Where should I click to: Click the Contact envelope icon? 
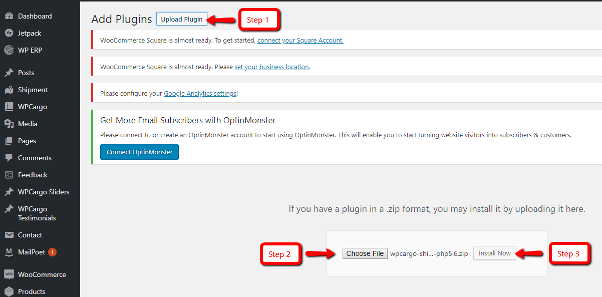9,235
